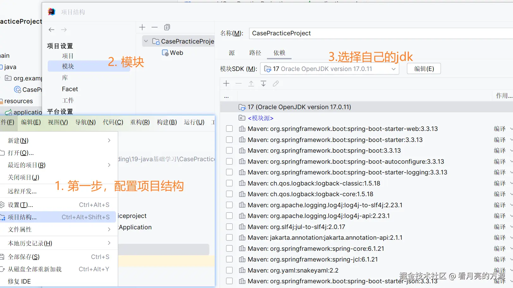Check export box for logback-core:1.5.18
513x288 pixels.
click(229, 194)
